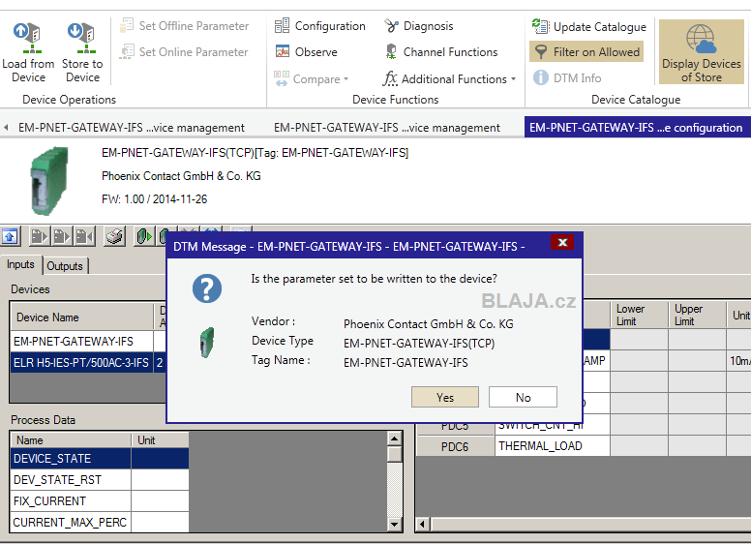This screenshot has height=544, width=751.
Task: Select Set Offline Parameter
Action: pos(185,26)
